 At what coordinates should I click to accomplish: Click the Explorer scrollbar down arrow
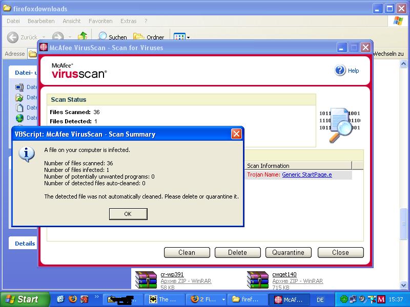403,285
